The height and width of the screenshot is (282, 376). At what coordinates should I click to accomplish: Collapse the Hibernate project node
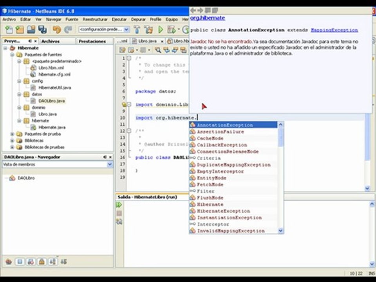coord(5,48)
